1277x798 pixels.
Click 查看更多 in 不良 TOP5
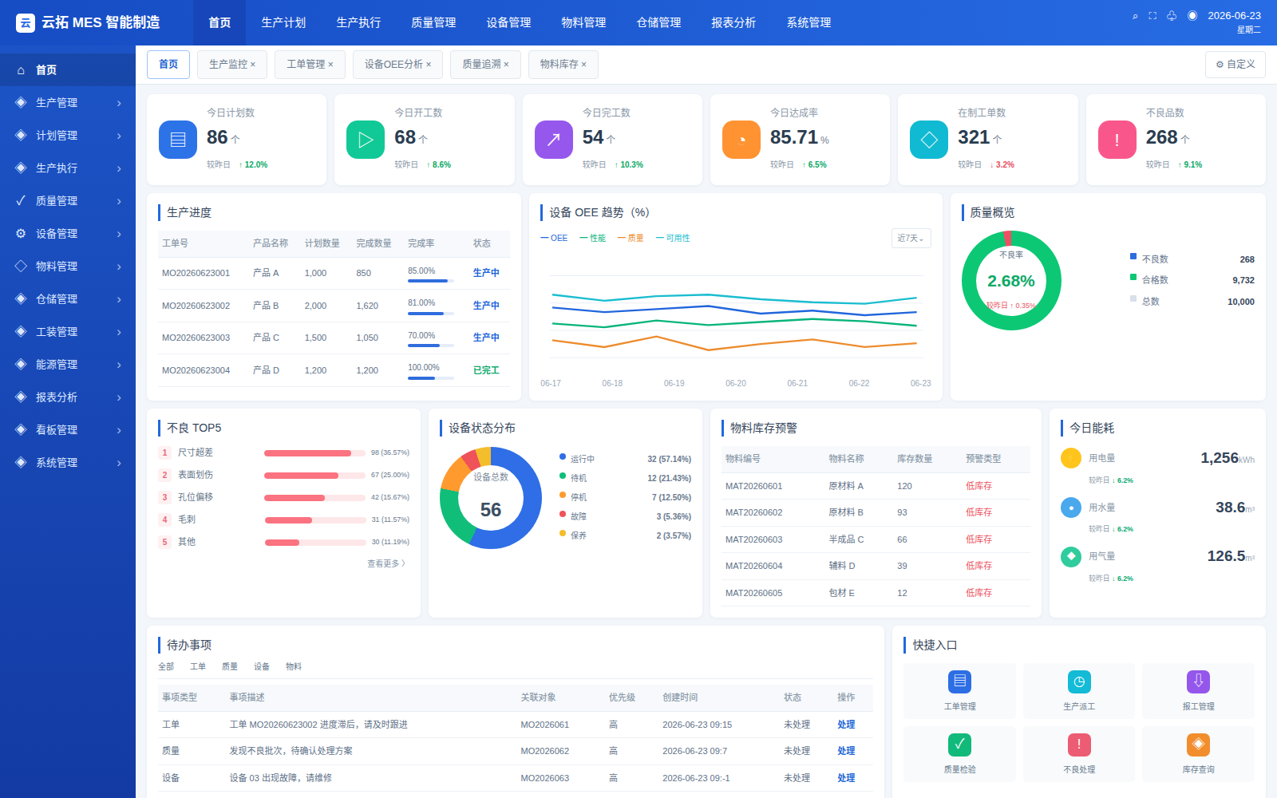(386, 563)
